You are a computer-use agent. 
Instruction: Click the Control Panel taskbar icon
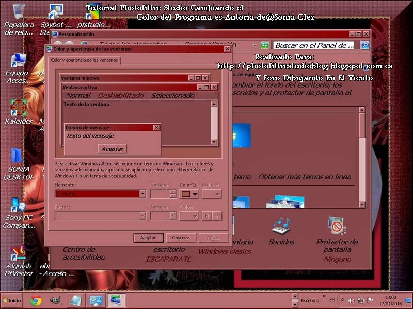96,300
